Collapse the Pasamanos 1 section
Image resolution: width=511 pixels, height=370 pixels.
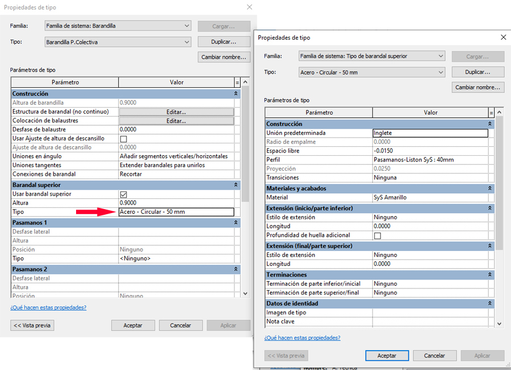pos(236,223)
